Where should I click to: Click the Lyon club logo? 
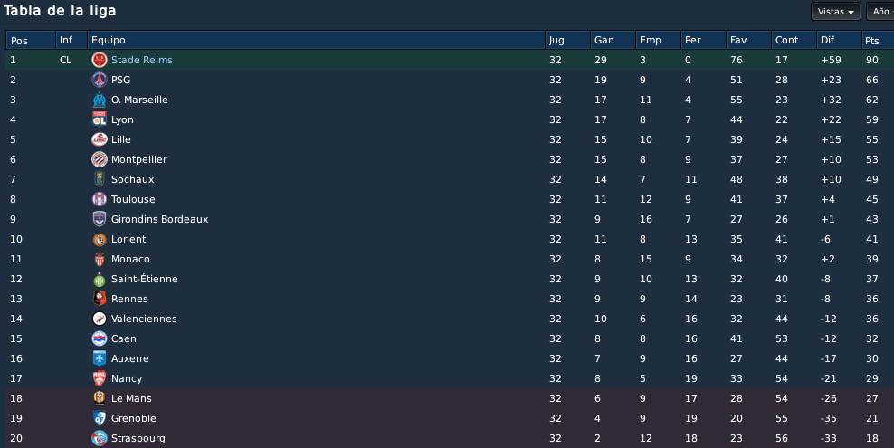tap(100, 119)
